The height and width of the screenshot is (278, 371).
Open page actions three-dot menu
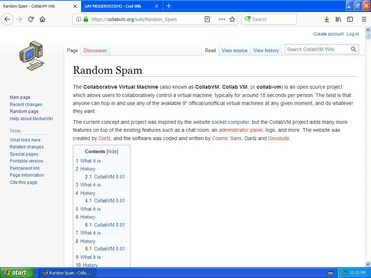[x=222, y=19]
